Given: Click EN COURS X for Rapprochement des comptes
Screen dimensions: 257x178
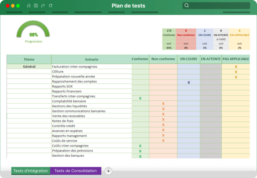Looking at the screenshot, I should [x=189, y=82].
